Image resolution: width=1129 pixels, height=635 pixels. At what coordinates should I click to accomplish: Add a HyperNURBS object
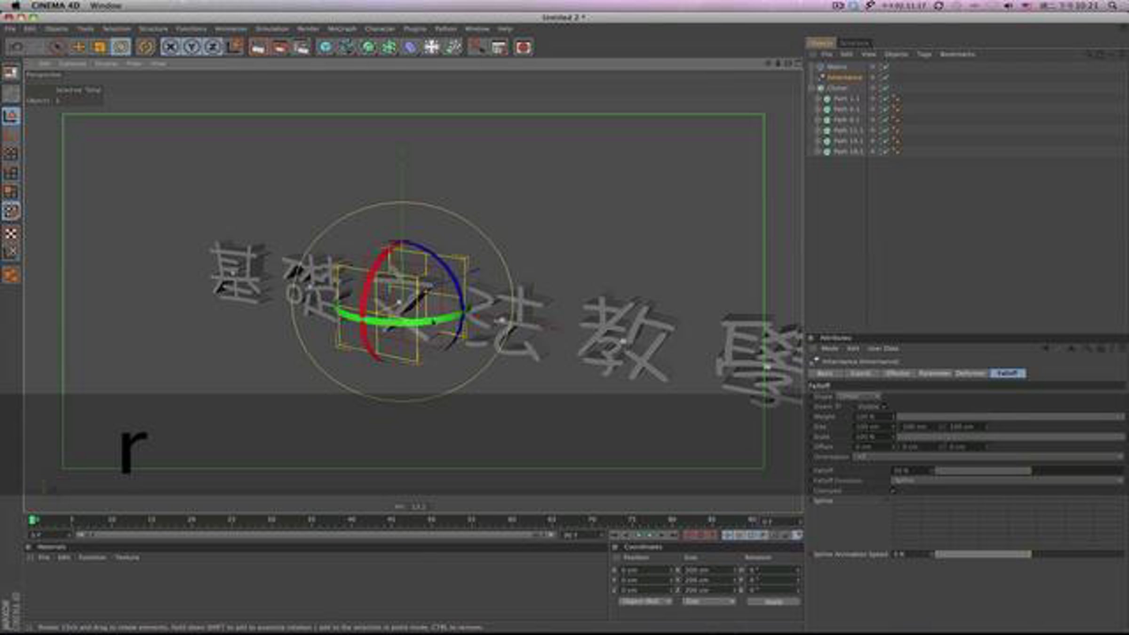coord(368,47)
